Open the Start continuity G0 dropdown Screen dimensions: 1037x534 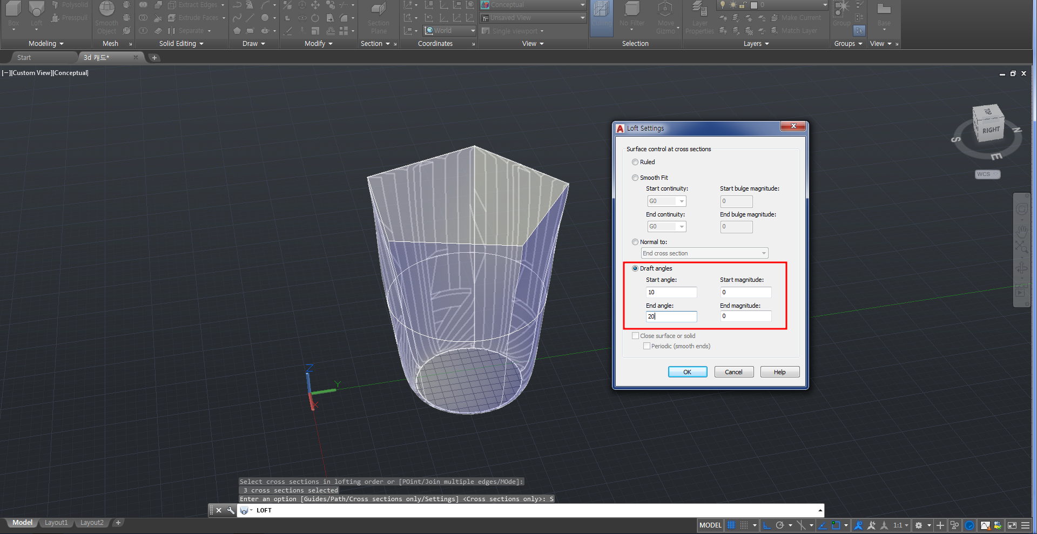(666, 201)
